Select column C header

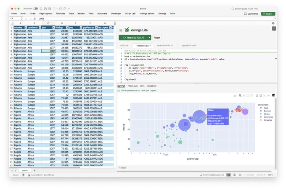click(48, 23)
